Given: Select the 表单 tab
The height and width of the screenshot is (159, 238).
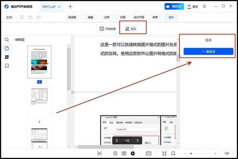Looking at the screenshot, I should [x=155, y=17].
